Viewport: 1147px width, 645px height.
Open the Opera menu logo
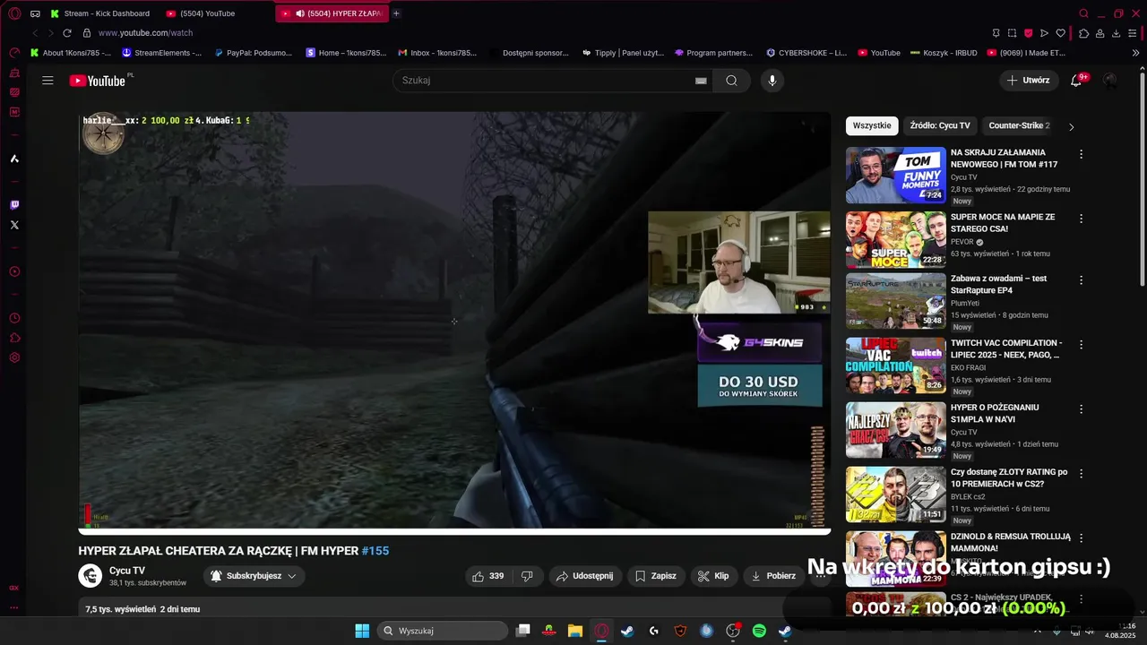pyautogui.click(x=14, y=13)
